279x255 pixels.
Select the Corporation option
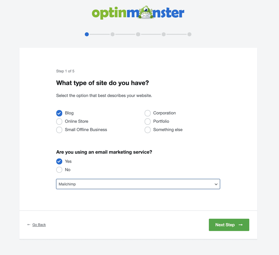click(x=148, y=113)
